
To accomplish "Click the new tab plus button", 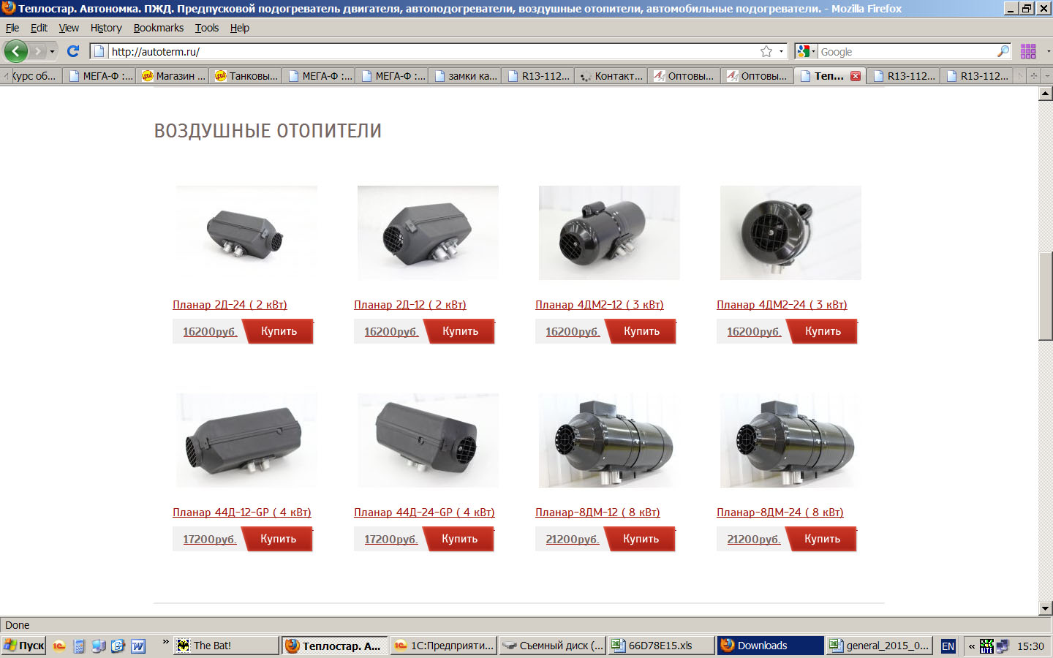I will (x=1033, y=76).
